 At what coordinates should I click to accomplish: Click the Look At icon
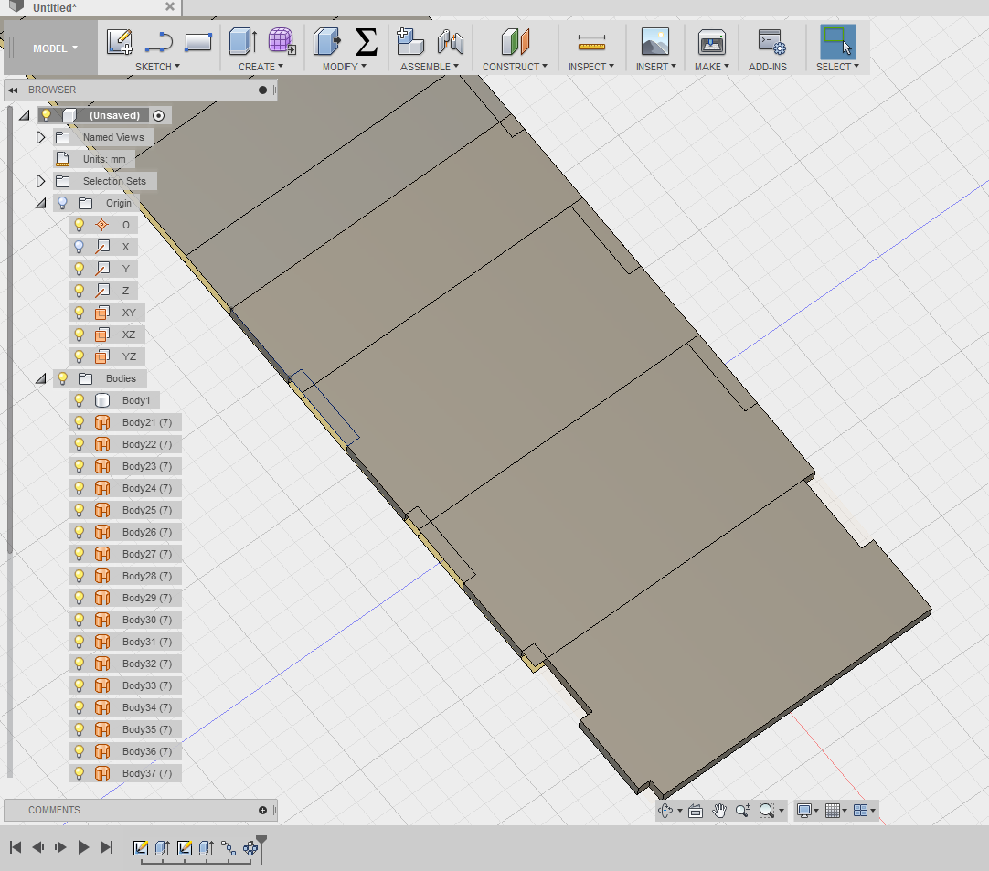point(695,811)
